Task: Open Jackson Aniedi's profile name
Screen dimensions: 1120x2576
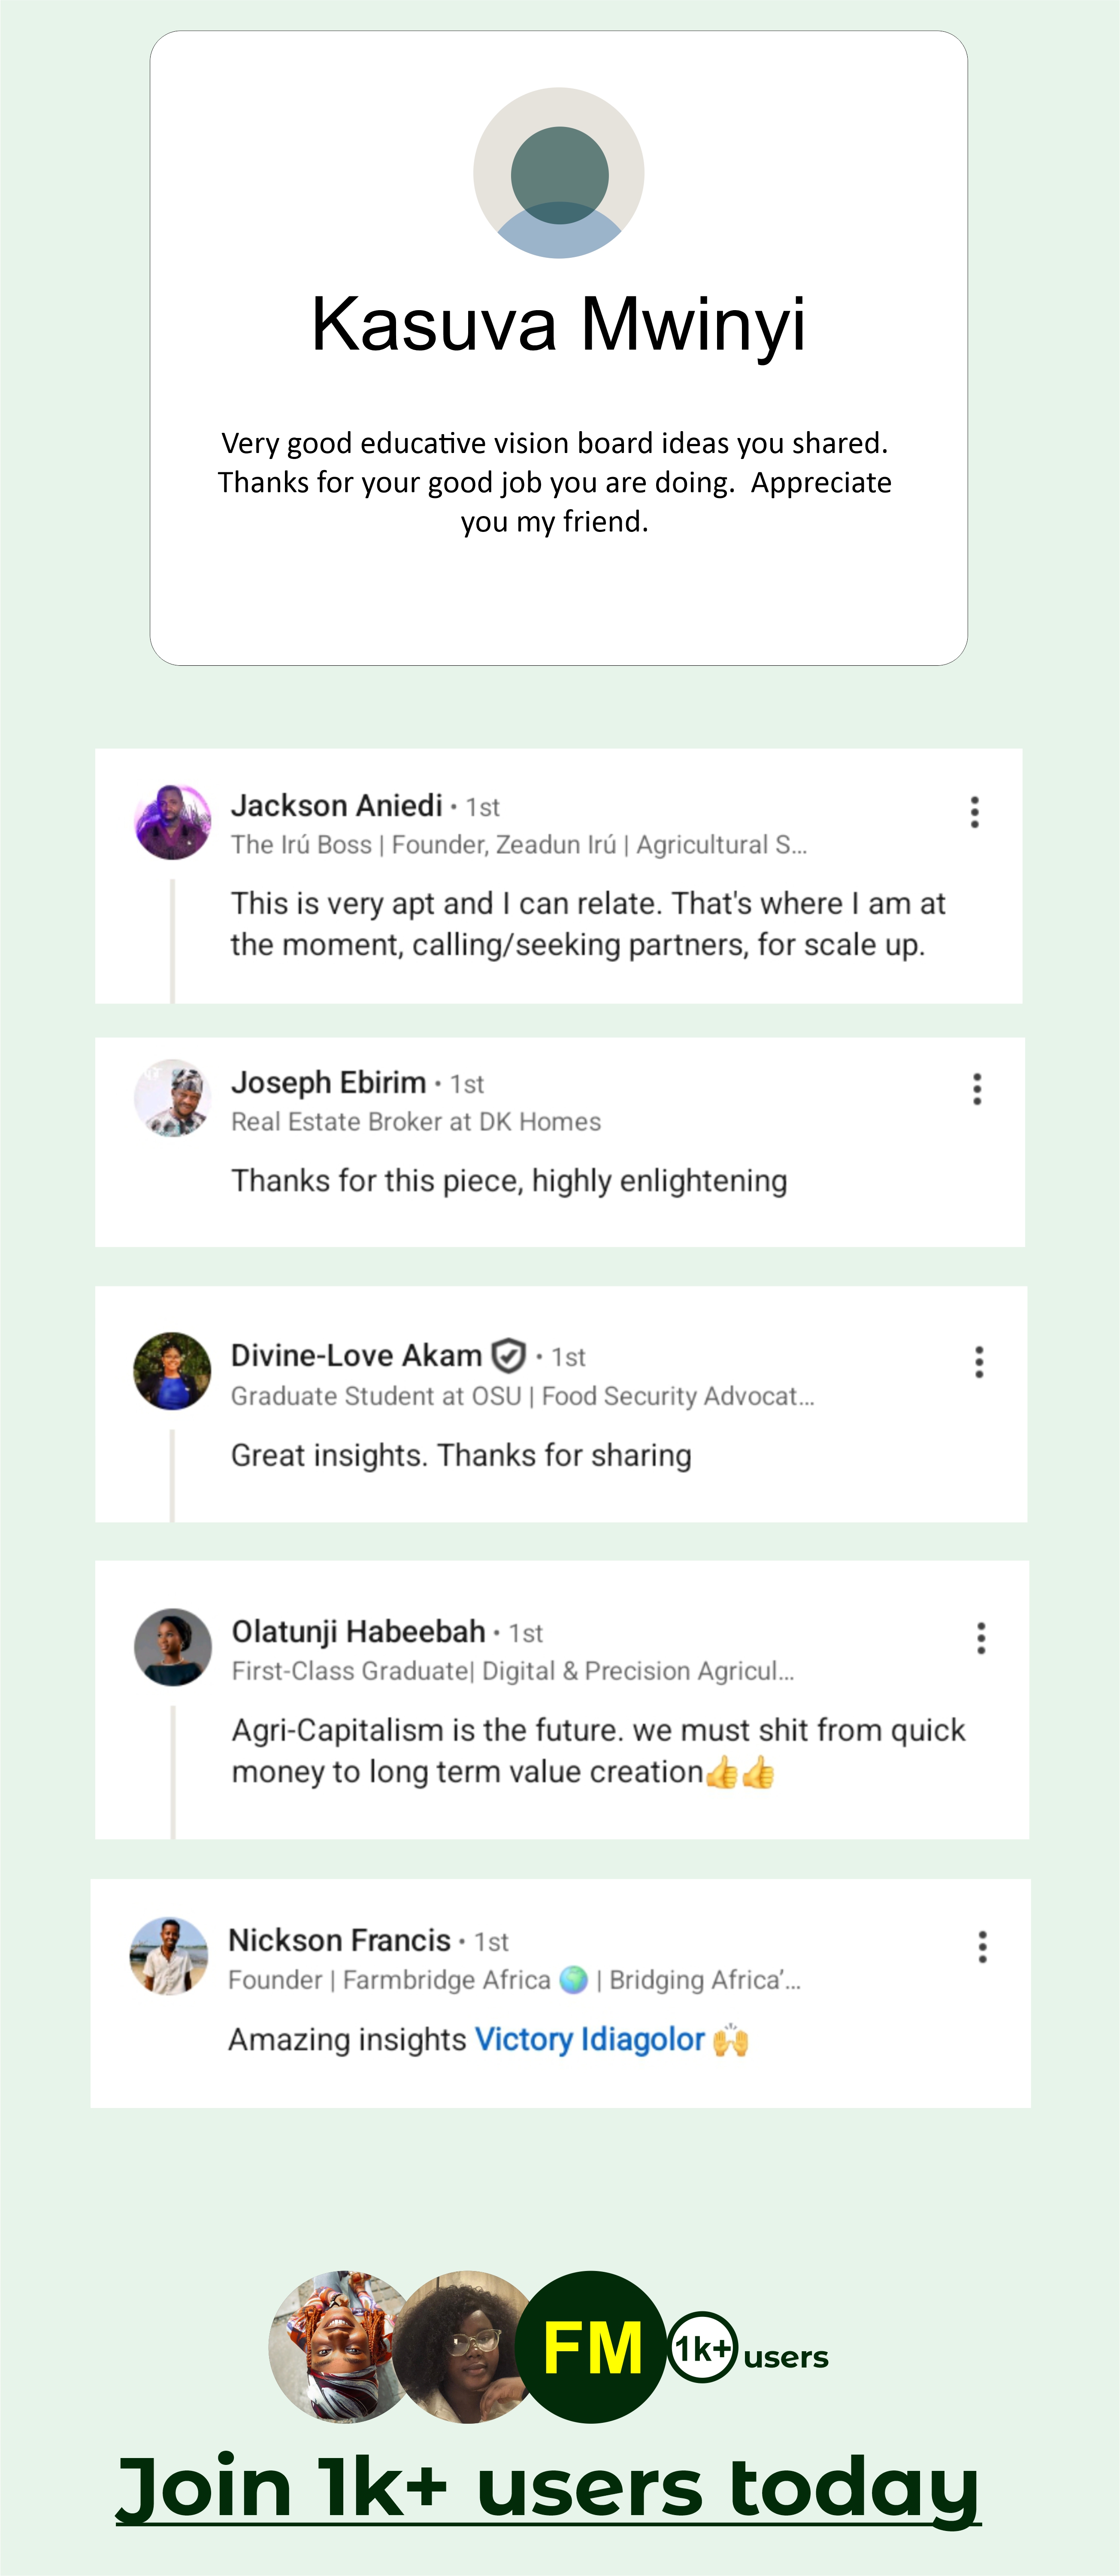Action: (x=337, y=806)
